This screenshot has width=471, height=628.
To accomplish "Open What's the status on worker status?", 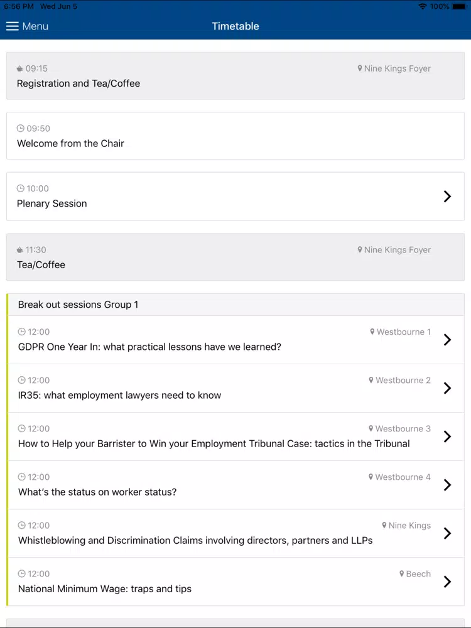I will pos(236,485).
